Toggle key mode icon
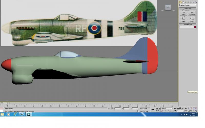Screen dimensions: 205x128 [175, 111]
